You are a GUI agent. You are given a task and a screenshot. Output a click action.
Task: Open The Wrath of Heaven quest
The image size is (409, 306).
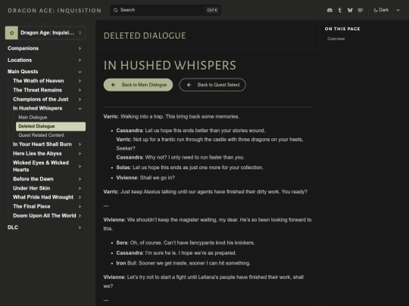[x=39, y=81]
